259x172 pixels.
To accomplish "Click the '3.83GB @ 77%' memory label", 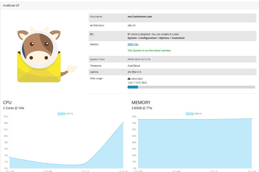I will click(142, 108).
